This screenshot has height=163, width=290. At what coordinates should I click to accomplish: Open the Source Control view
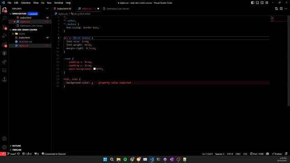tap(4, 27)
